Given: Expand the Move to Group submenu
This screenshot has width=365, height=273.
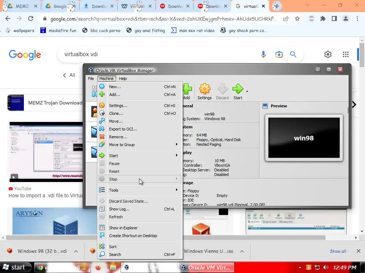Looking at the screenshot, I should click(x=177, y=144).
